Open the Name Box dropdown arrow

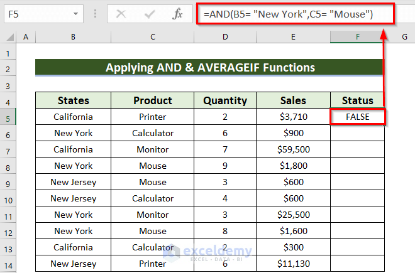point(75,14)
